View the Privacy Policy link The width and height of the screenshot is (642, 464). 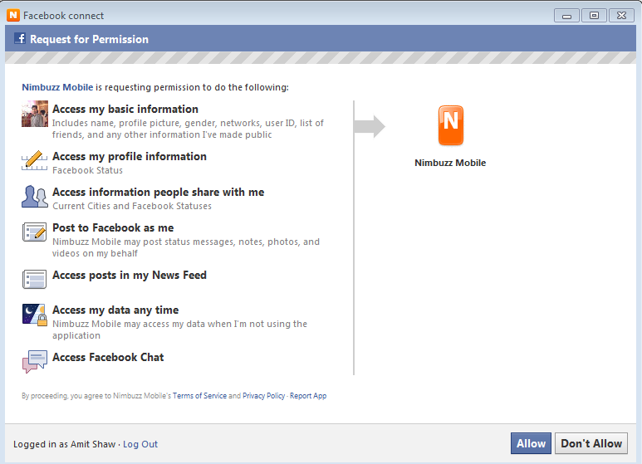263,396
